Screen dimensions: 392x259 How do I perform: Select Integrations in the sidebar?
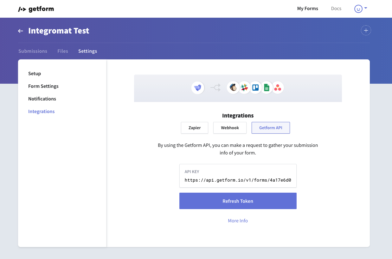point(42,111)
